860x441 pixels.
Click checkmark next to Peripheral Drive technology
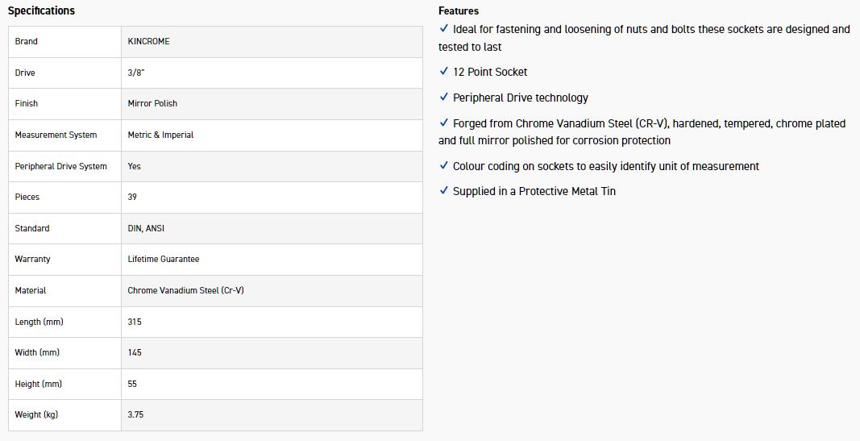point(444,97)
